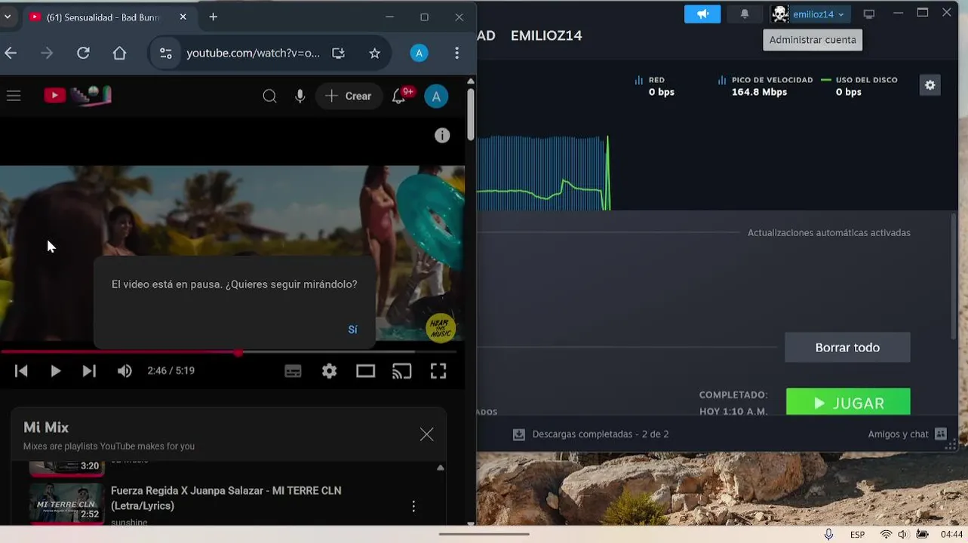Click the Hear This Music watermark
The width and height of the screenshot is (968, 543).
tap(440, 328)
